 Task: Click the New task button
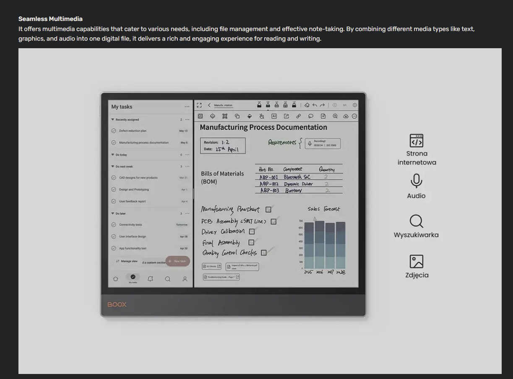pyautogui.click(x=178, y=261)
